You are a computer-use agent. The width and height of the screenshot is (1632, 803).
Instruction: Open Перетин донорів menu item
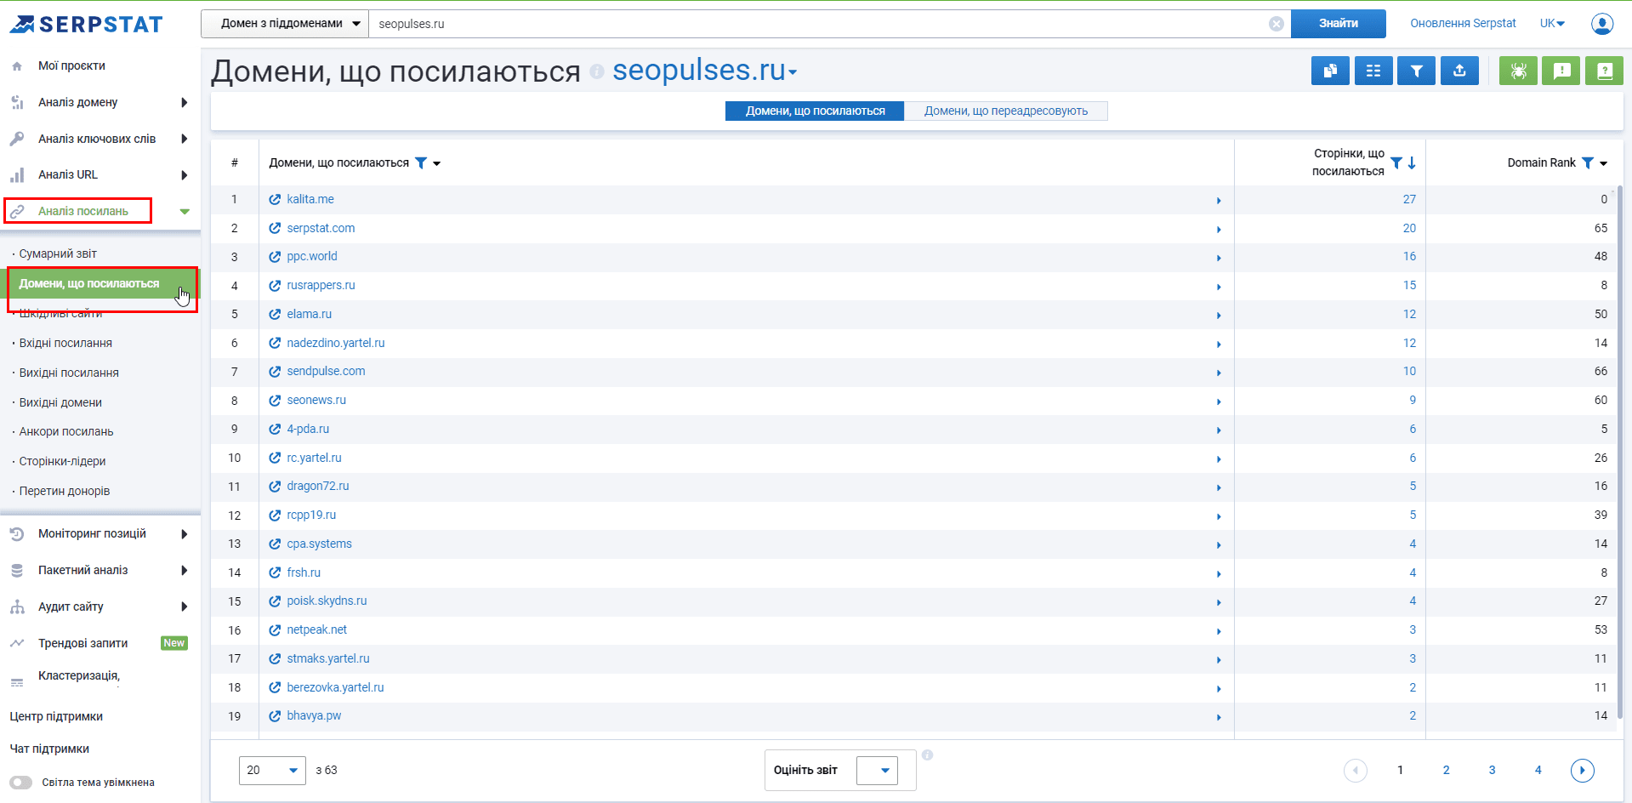click(65, 491)
